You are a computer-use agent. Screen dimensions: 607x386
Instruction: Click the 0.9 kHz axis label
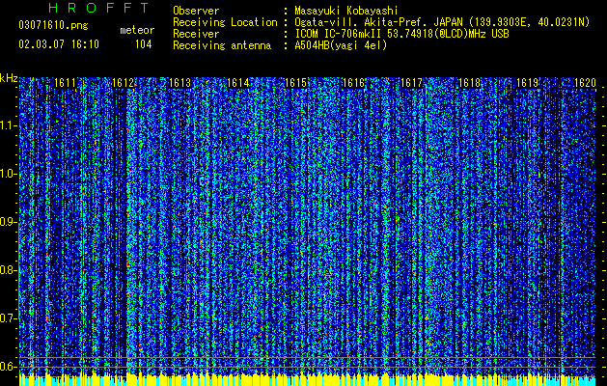click(9, 222)
